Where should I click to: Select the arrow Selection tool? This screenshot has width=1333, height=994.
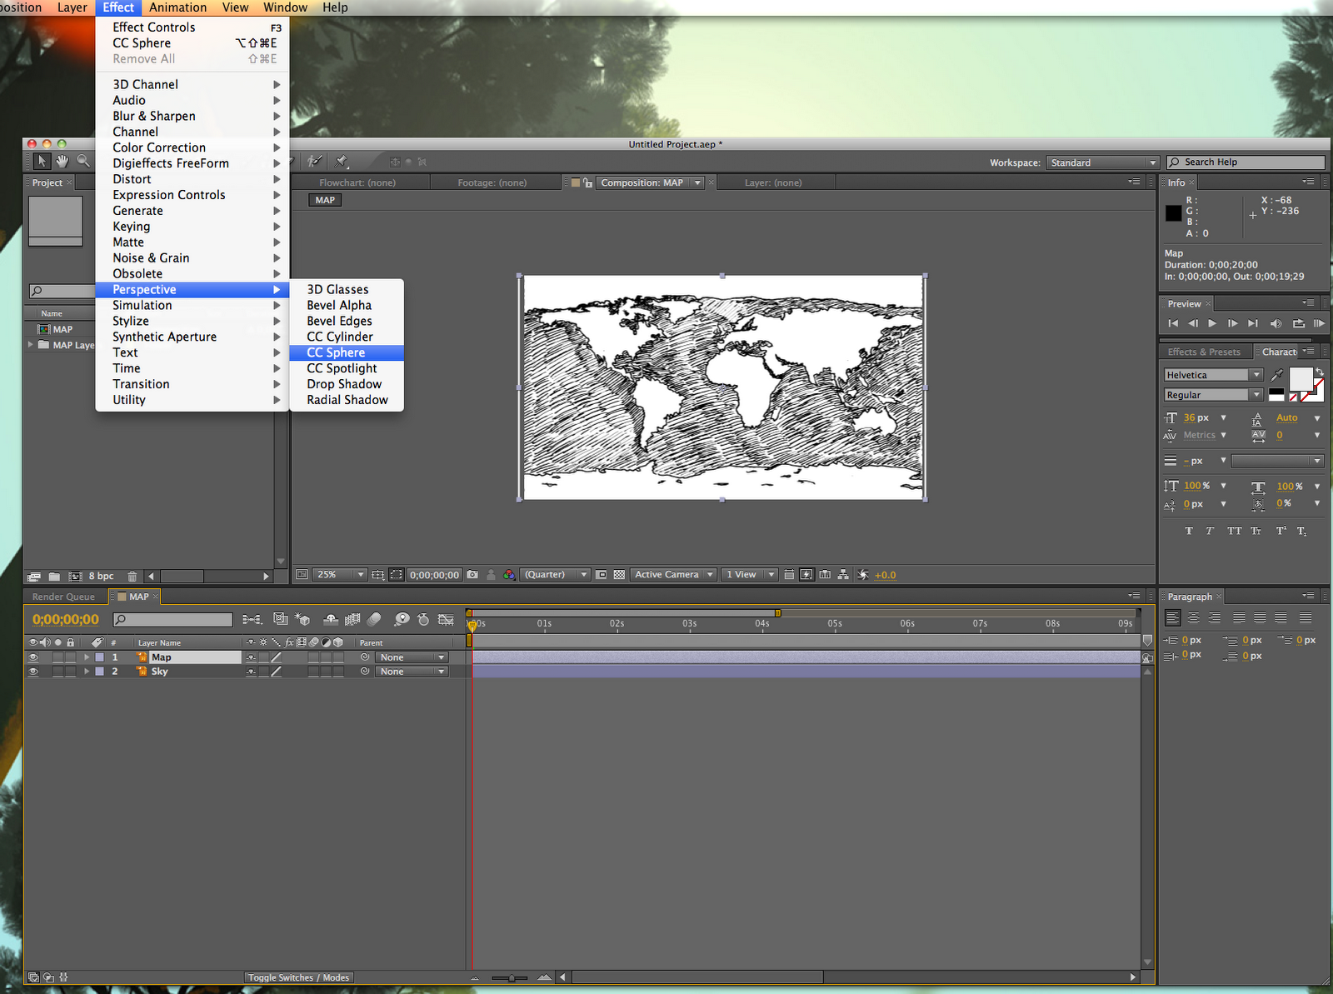[x=42, y=161]
